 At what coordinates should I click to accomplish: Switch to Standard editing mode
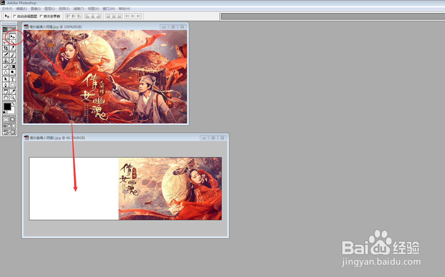[x=6, y=120]
